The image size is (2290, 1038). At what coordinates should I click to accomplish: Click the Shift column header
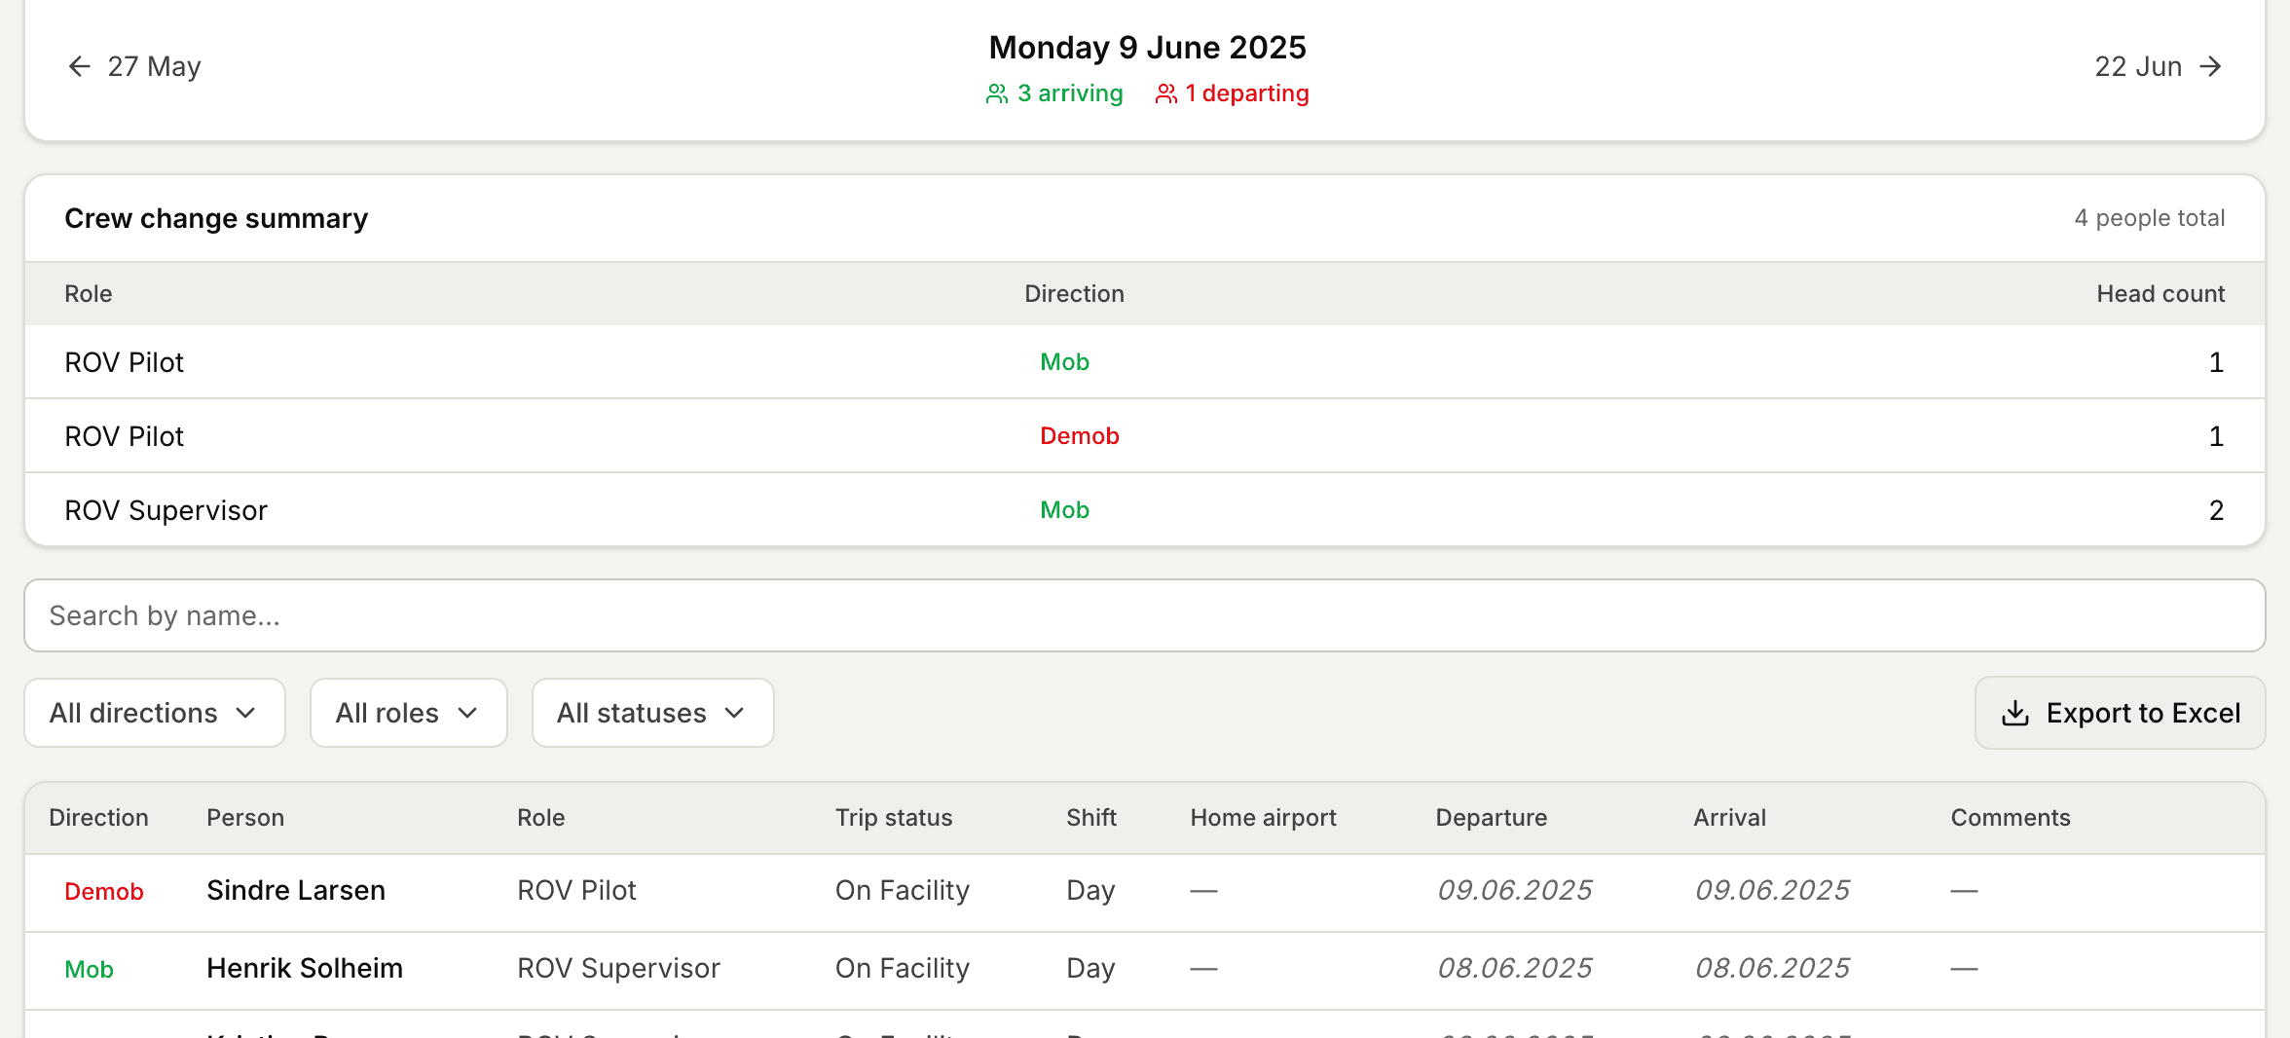point(1091,818)
